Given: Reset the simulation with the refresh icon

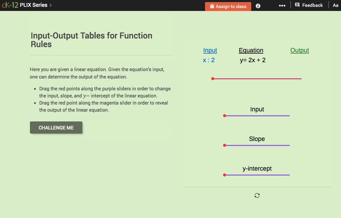Looking at the screenshot, I should point(257,195).
